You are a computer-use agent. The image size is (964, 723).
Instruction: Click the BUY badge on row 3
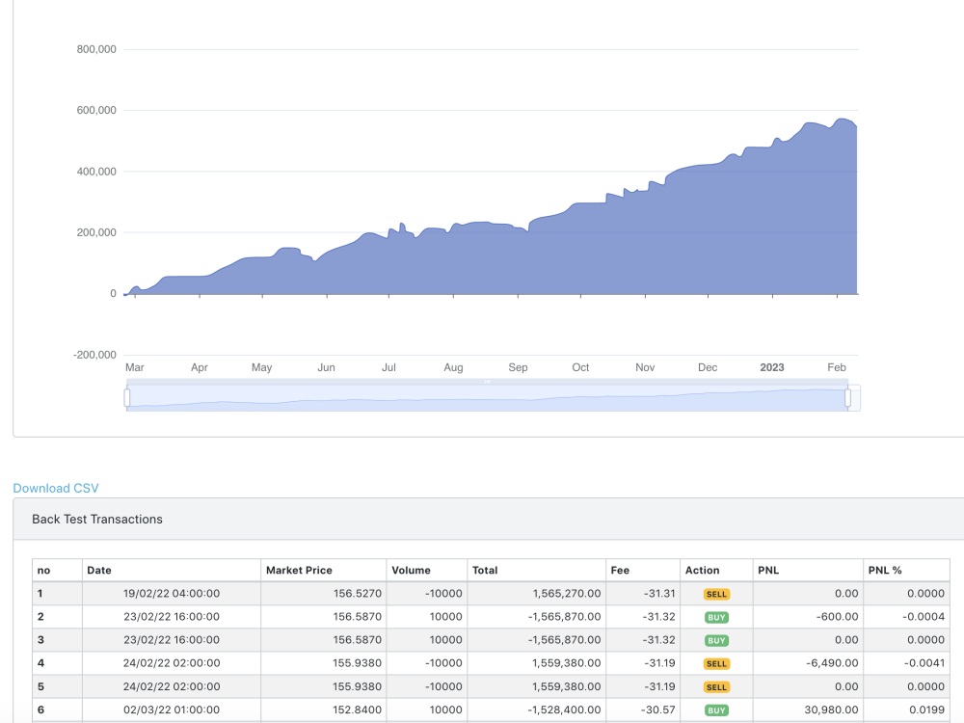tap(715, 640)
